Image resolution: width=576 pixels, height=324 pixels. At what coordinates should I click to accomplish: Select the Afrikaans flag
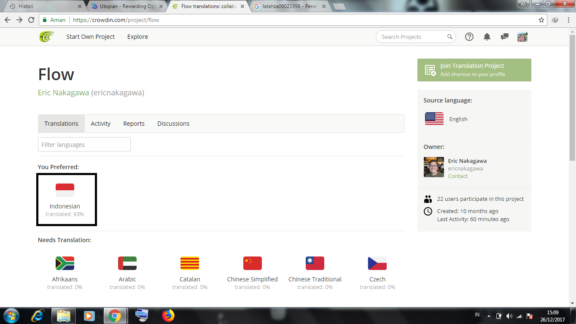[65, 263]
